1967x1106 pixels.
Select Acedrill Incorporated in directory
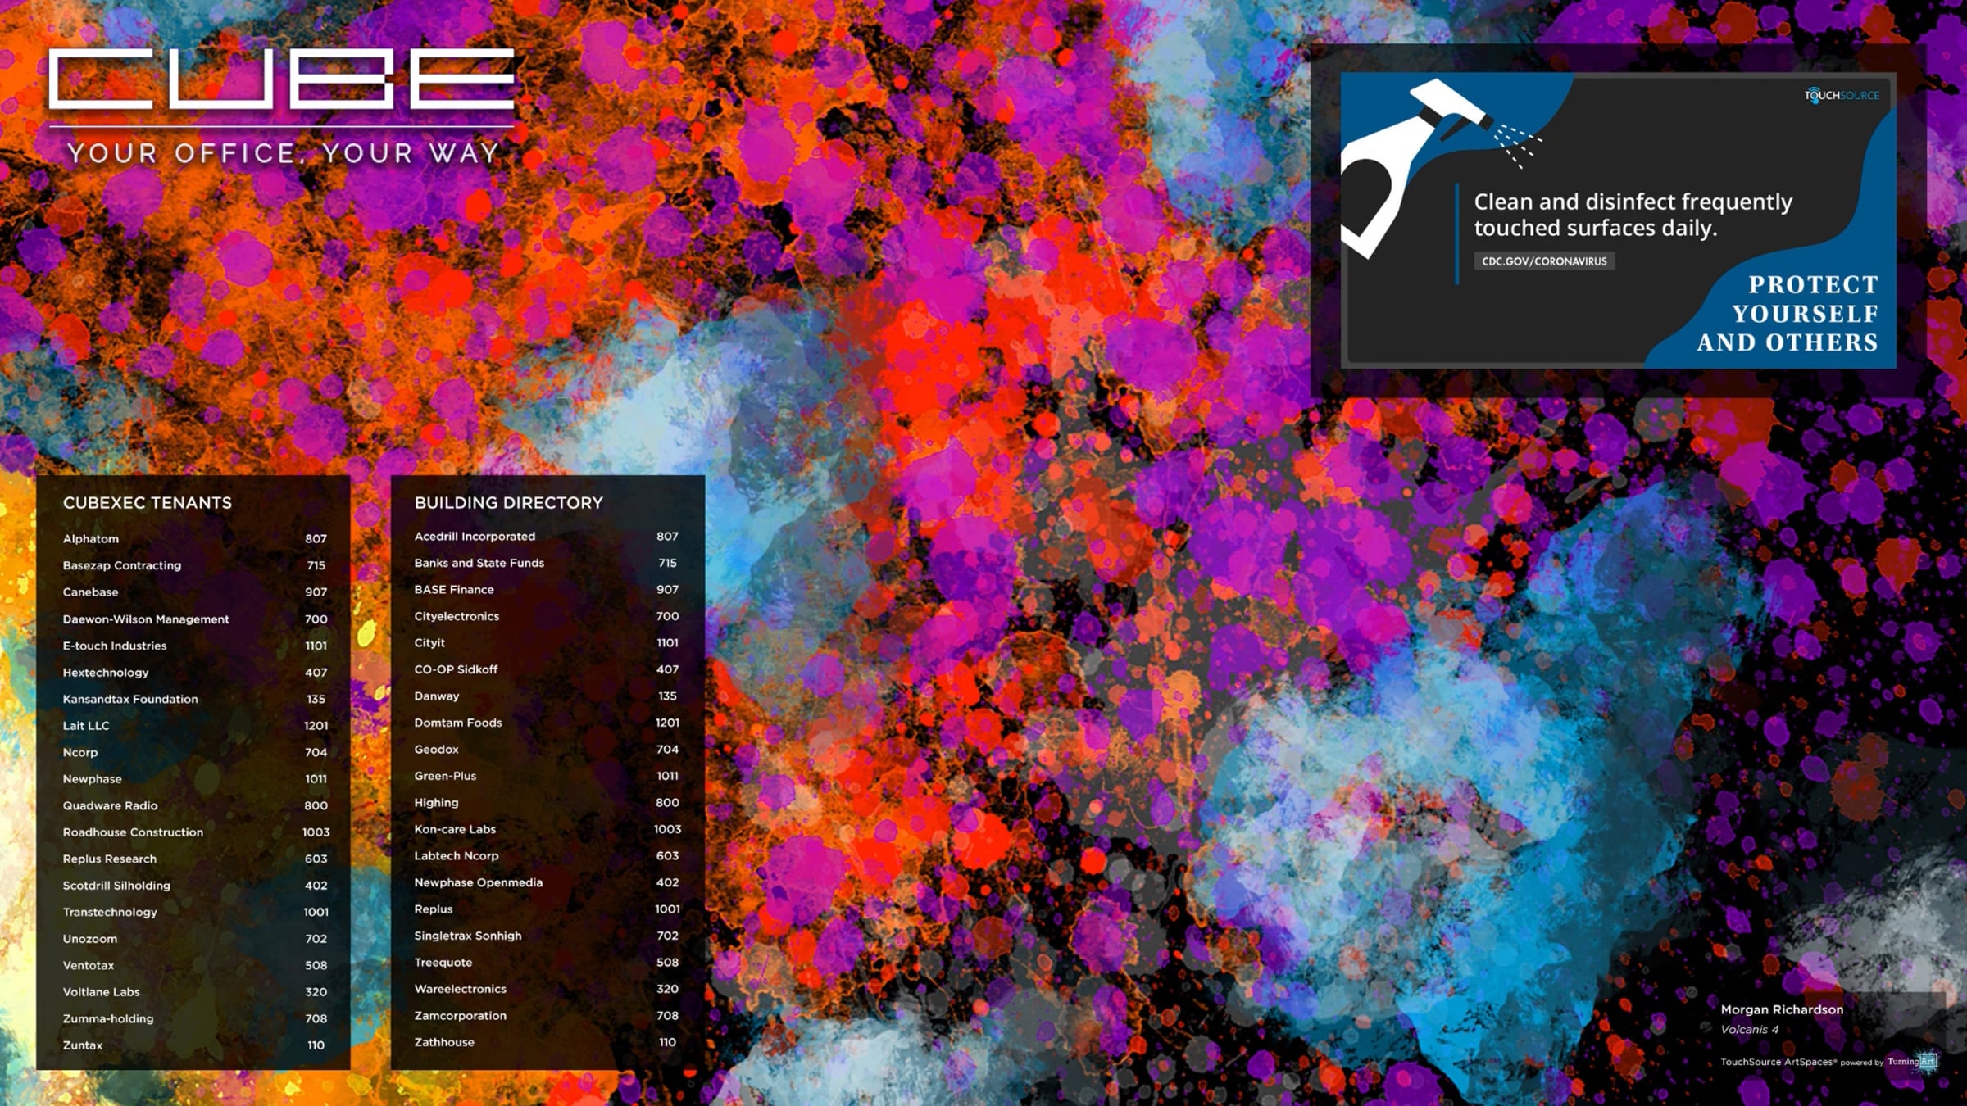point(475,537)
